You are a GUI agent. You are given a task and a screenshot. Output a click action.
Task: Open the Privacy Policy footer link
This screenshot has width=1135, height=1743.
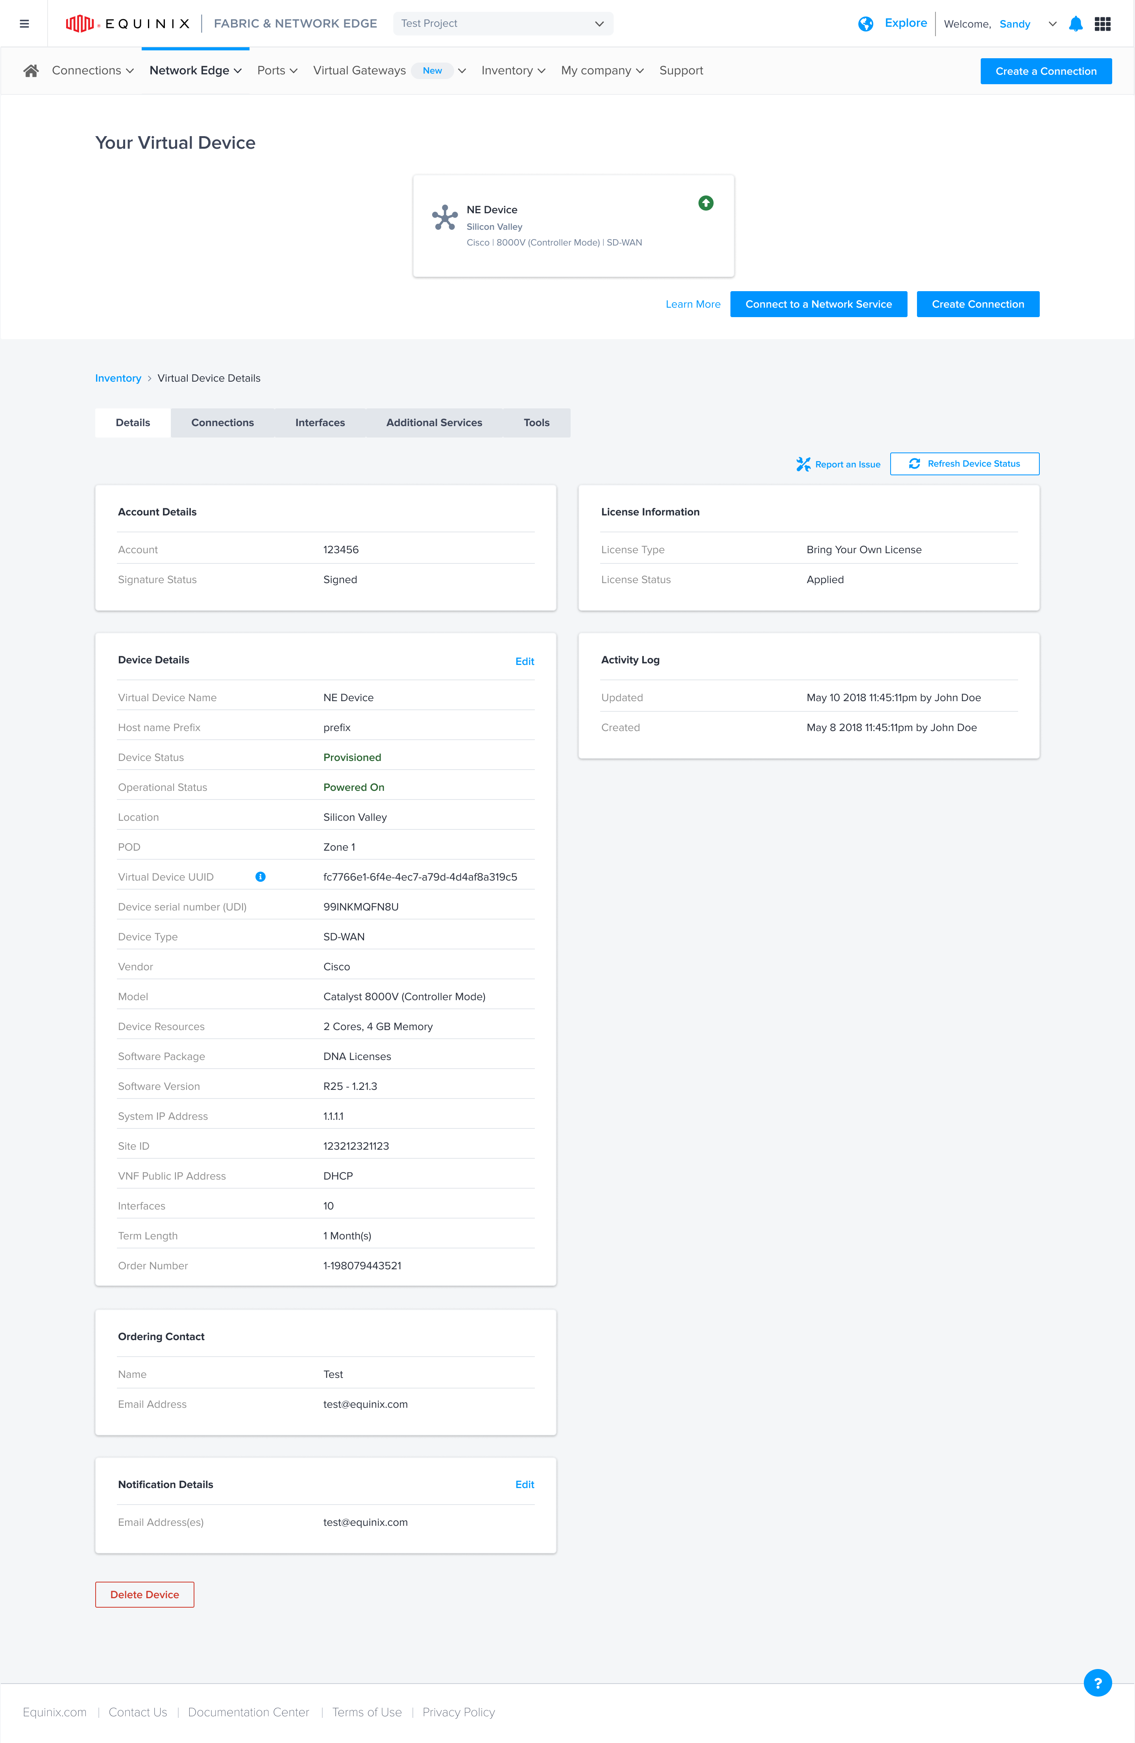(459, 1712)
